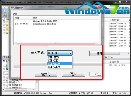Select CD 驱动器 (H:) in the local tree

pos(15,85)
